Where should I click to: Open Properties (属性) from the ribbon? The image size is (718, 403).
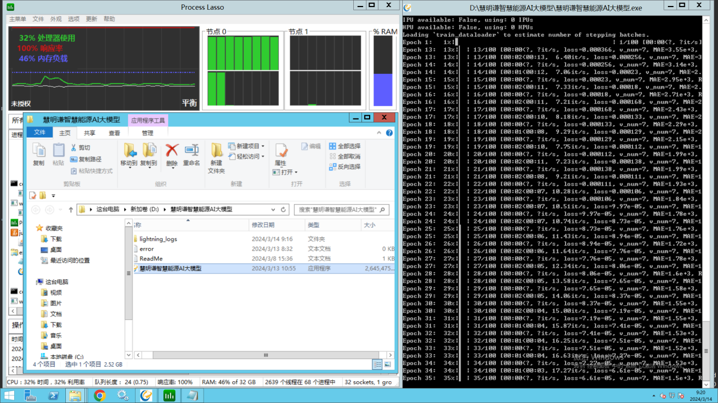pos(281,151)
